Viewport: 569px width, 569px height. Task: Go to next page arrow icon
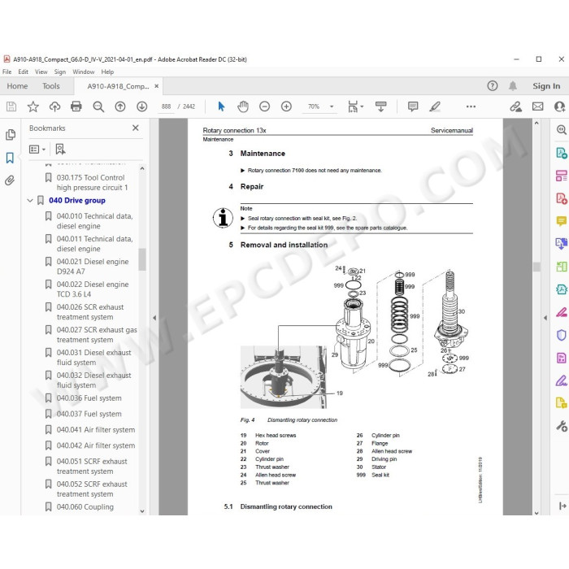click(x=142, y=106)
